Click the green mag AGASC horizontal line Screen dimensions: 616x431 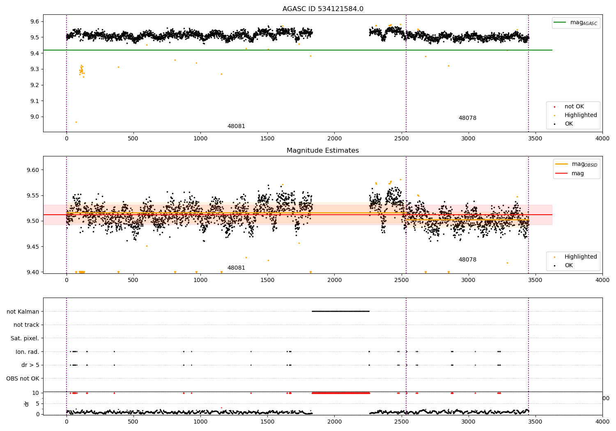tap(297, 50)
